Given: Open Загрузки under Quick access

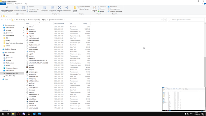Looking at the screenshot, I should [x=8, y=30].
